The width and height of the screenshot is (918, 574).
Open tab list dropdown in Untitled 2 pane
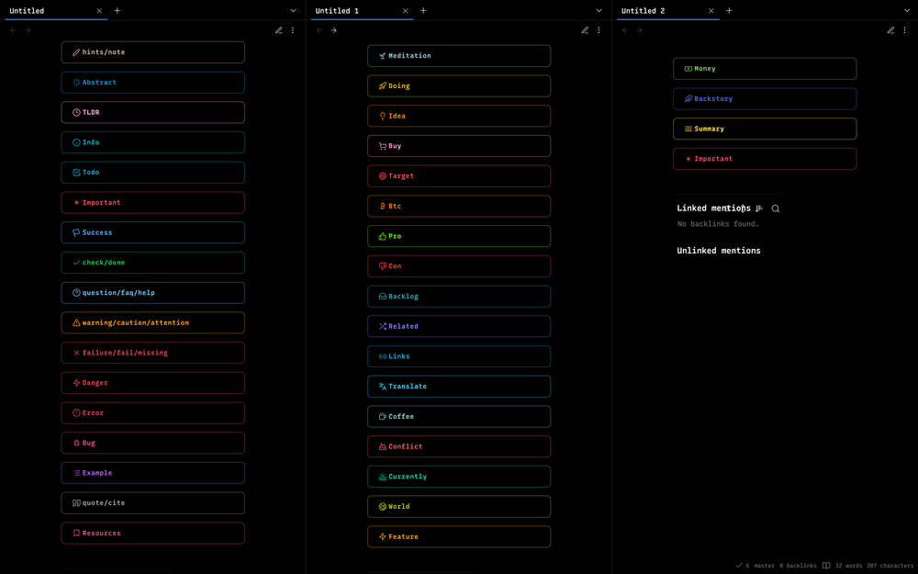[x=907, y=10]
